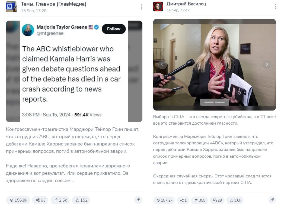This screenshot has width=284, height=204.
Task: Like the post with 3.6k thumbs up
Action: pyautogui.click(x=235, y=200)
